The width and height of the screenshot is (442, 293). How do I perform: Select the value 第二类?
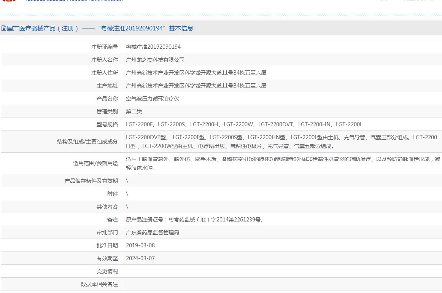tap(134, 111)
